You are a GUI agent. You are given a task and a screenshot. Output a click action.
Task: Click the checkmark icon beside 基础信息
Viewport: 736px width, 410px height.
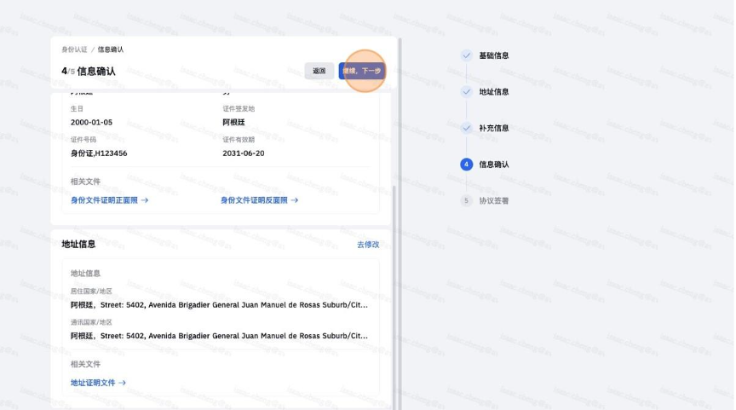click(x=466, y=55)
